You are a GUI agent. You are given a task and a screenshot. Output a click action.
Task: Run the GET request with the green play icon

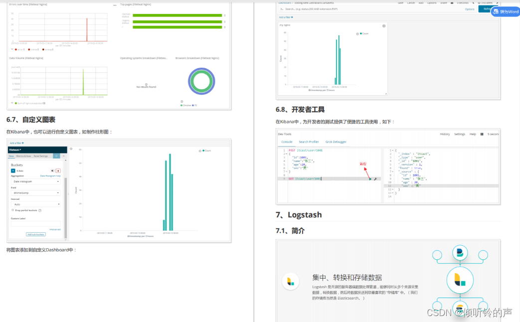pyautogui.click(x=370, y=179)
